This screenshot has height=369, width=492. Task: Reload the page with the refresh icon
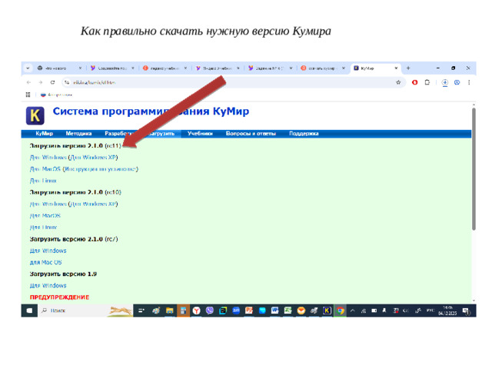point(52,82)
